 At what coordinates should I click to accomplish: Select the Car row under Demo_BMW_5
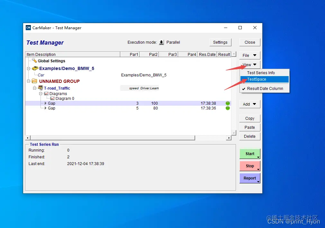click(x=41, y=75)
